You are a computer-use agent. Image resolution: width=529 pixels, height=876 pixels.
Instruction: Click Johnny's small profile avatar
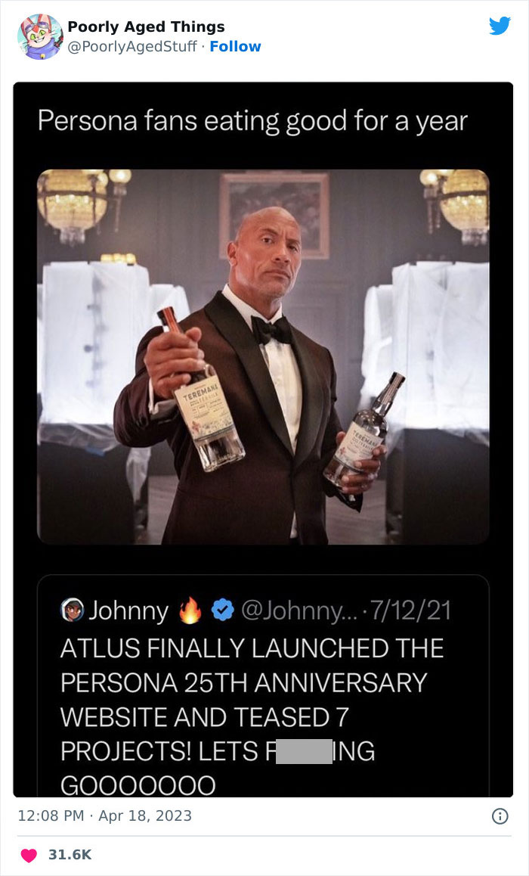tap(72, 610)
